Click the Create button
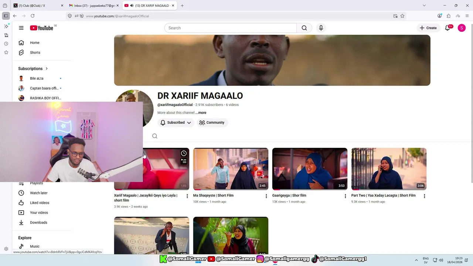Viewport: 473px width, 266px height. [x=428, y=28]
